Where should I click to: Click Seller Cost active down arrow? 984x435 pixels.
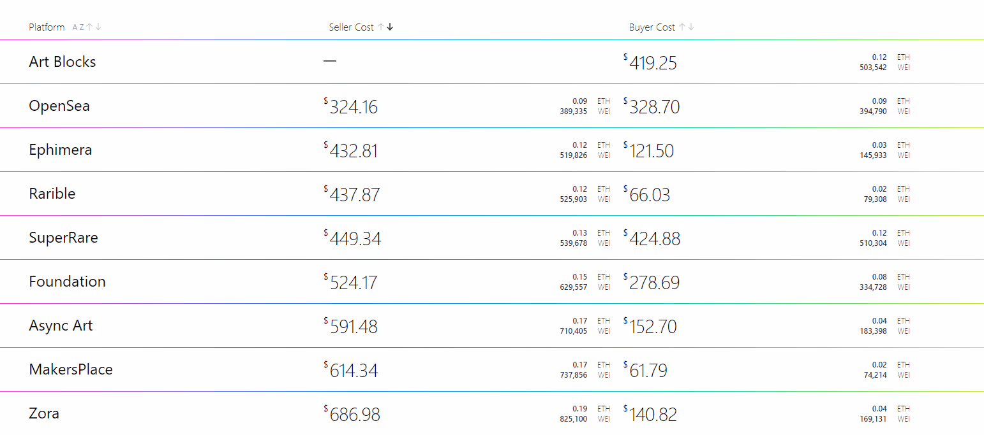click(390, 27)
